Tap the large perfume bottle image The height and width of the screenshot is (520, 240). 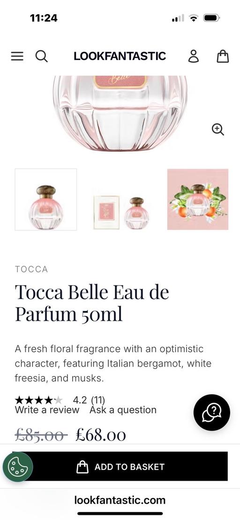[120, 113]
